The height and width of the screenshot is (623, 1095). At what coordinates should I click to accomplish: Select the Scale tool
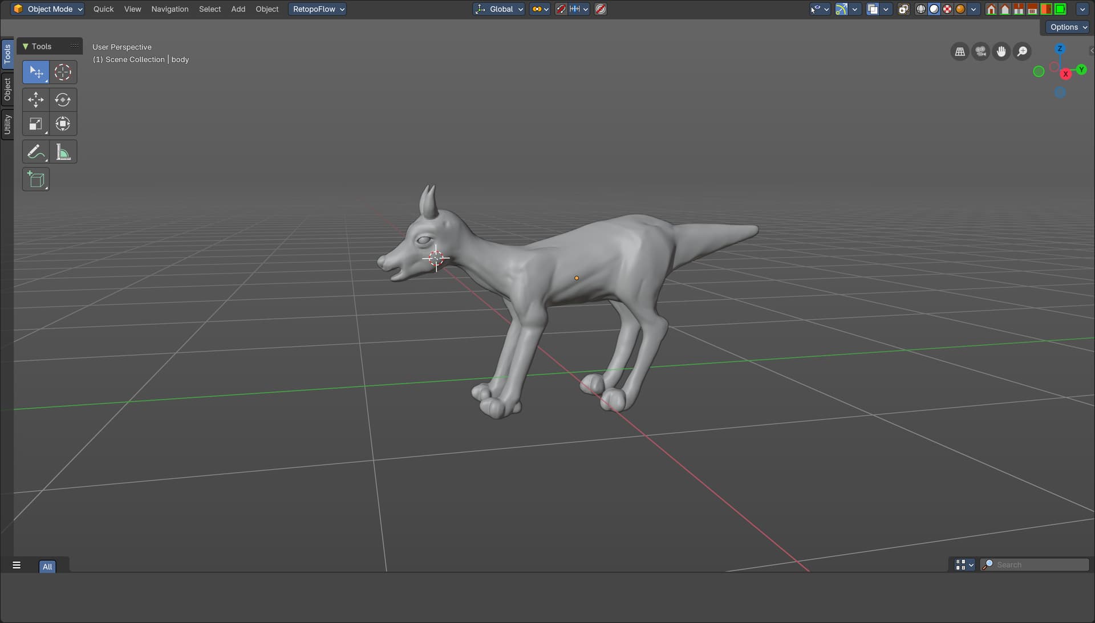tap(35, 124)
